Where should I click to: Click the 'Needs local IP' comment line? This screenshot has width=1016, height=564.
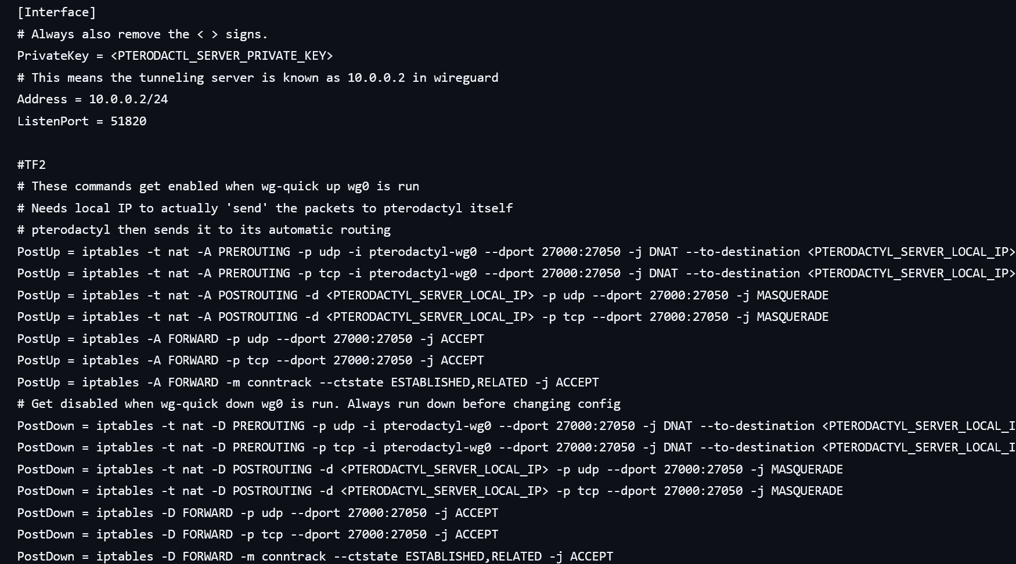[265, 208]
